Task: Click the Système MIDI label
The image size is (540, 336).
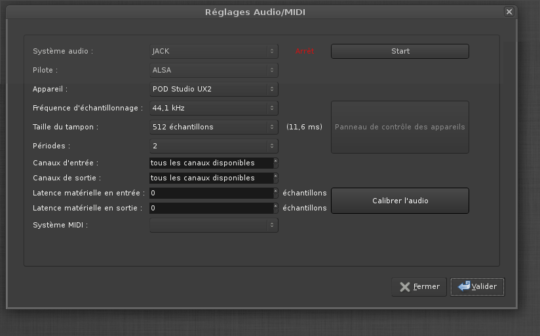Action: (60, 225)
